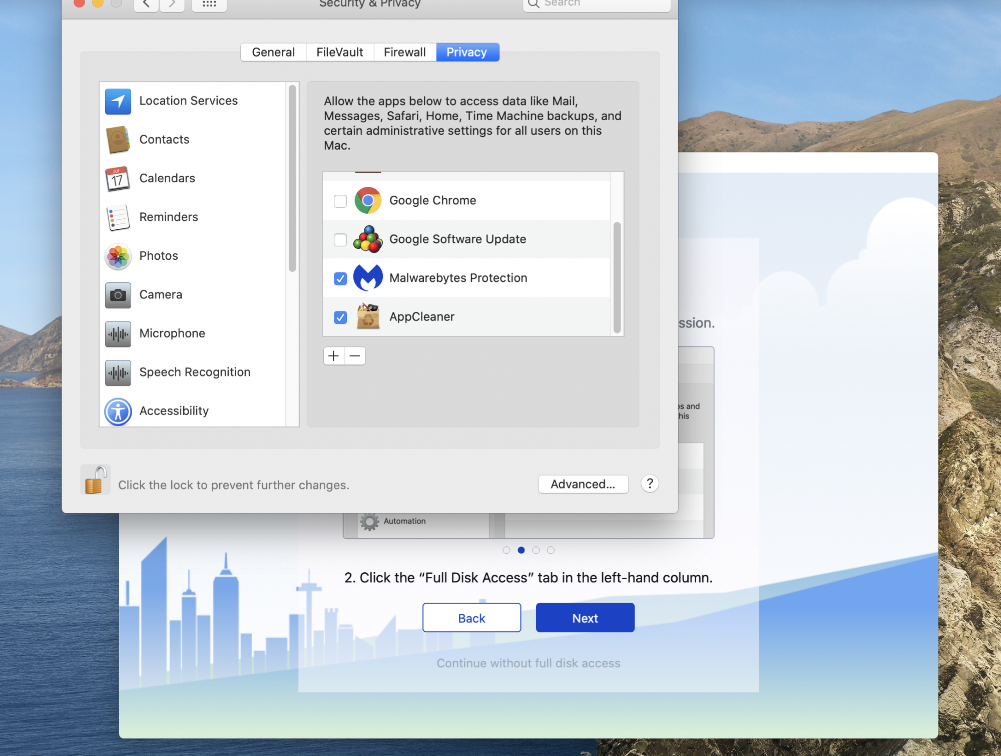This screenshot has height=756, width=1001.
Task: Go back with the left chevron
Action: pos(146,4)
